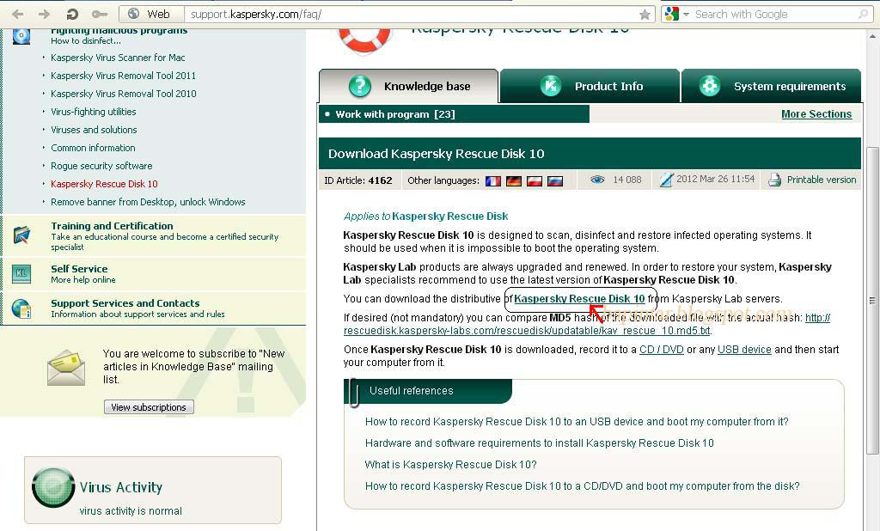This screenshot has height=531, width=880.
Task: Click the mailing list envelope icon
Action: pos(65,368)
